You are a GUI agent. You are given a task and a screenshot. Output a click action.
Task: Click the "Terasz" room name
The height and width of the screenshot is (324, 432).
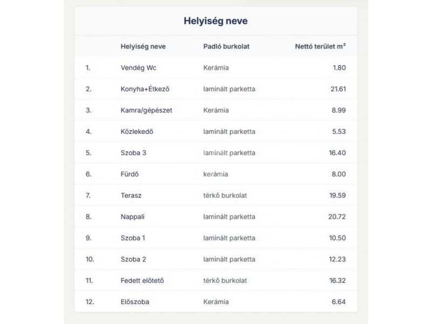click(131, 195)
